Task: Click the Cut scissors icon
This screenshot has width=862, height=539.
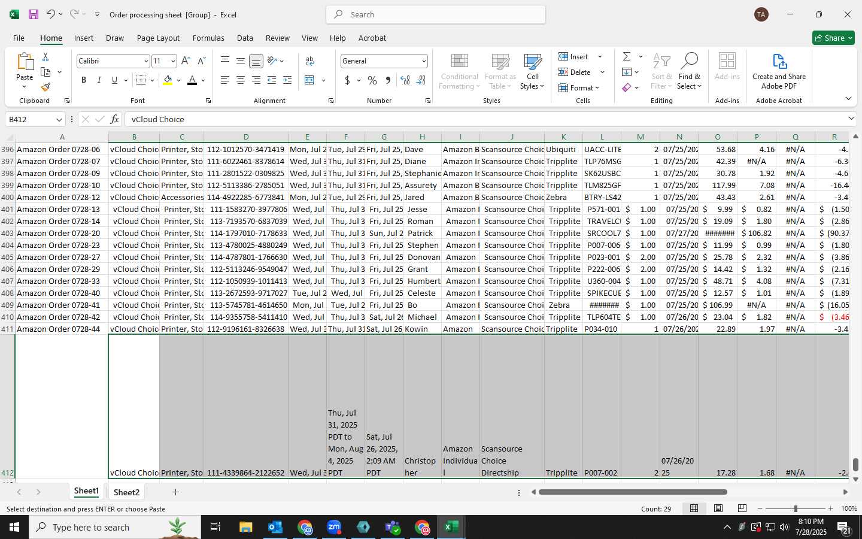Action: click(45, 56)
